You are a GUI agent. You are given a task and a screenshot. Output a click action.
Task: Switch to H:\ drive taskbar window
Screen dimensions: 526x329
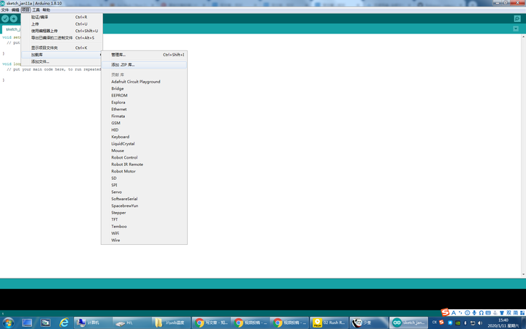tap(132, 322)
